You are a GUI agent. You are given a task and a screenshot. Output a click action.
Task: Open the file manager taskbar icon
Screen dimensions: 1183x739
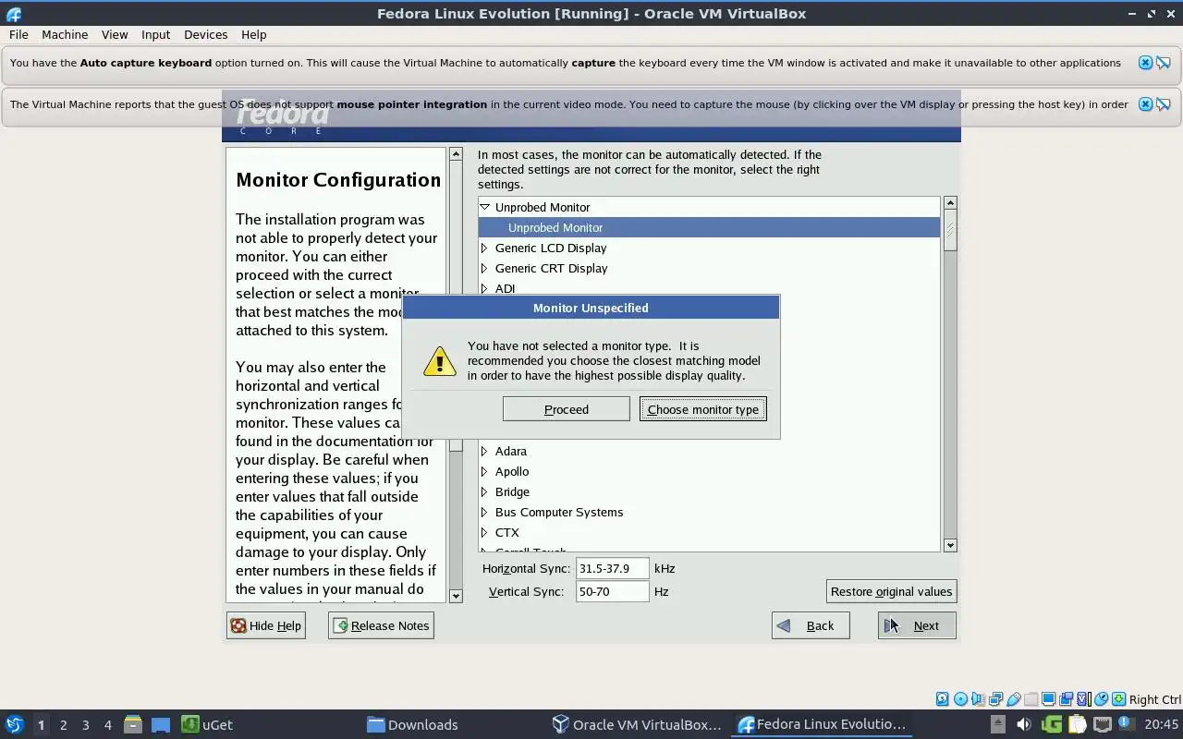tap(133, 724)
